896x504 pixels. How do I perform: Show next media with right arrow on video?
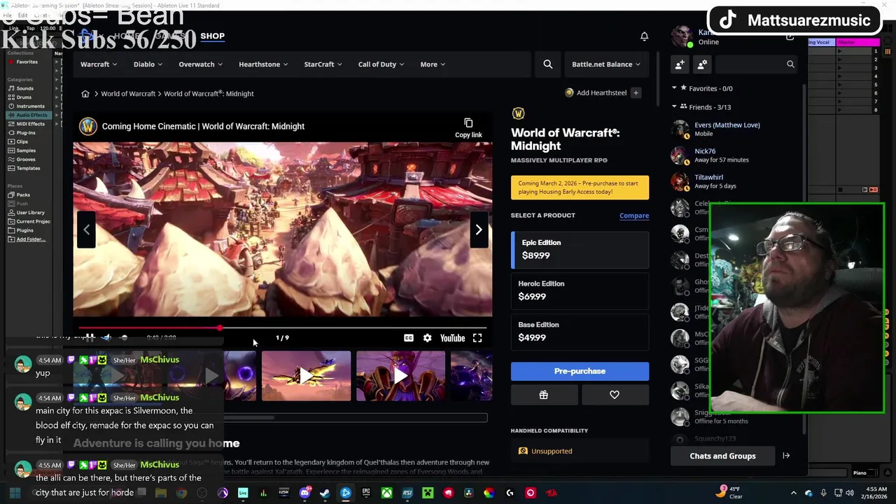click(479, 230)
